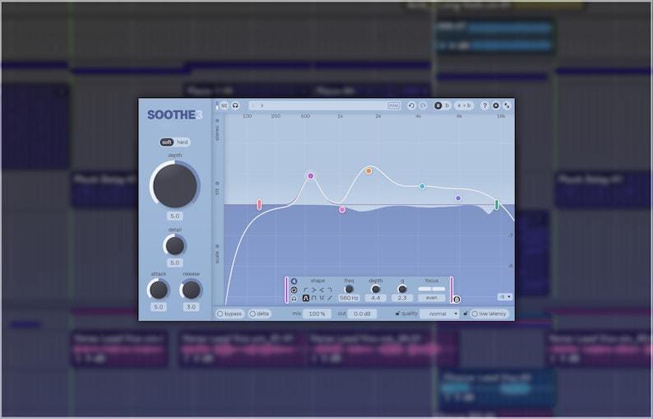Image resolution: width=653 pixels, height=419 pixels.
Task: Open help with the question mark icon
Action: click(x=484, y=106)
